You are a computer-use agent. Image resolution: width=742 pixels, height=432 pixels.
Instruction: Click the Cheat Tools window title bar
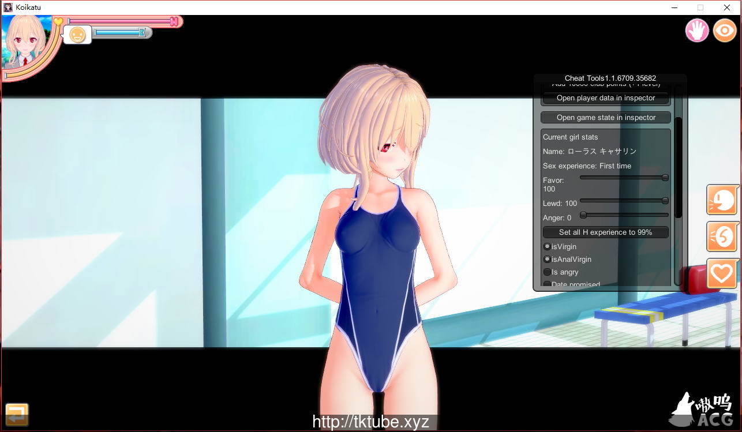coord(610,78)
